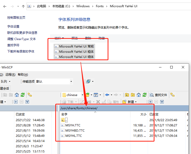Go to parent directory in remote panel

(x=127, y=95)
